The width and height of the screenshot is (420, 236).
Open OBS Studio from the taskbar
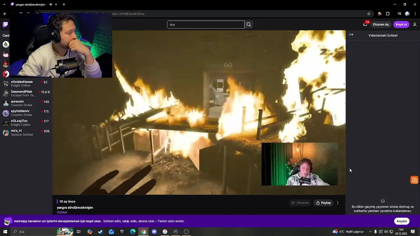click(x=186, y=232)
